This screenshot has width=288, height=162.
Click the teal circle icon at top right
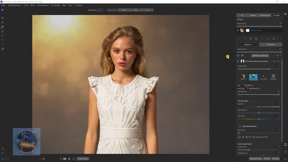[x=285, y=14]
